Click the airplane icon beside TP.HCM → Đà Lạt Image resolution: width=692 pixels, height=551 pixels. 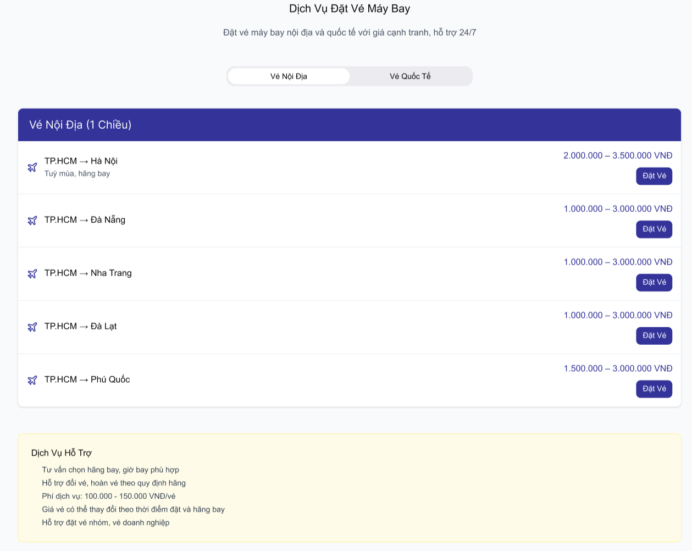(x=32, y=327)
